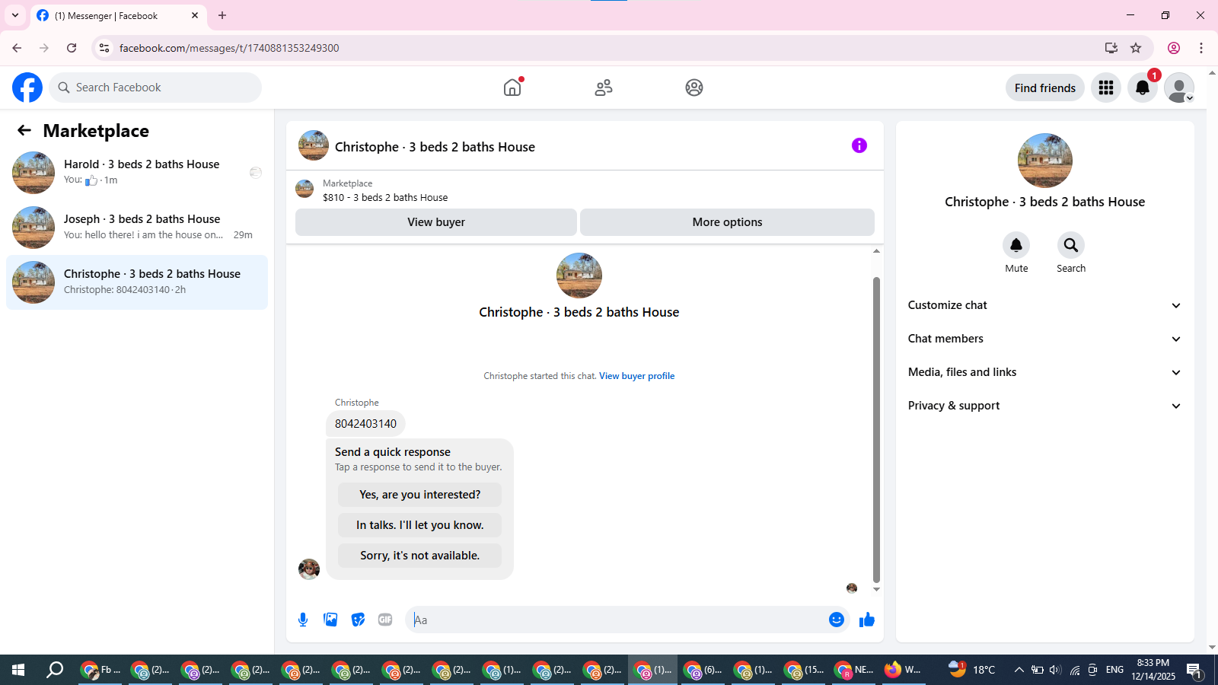Open the Windows Start menu
1218x685 pixels.
coord(18,670)
